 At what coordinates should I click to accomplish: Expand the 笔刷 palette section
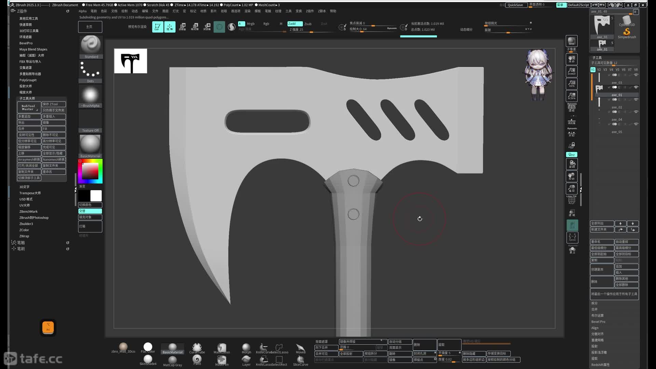(21, 249)
